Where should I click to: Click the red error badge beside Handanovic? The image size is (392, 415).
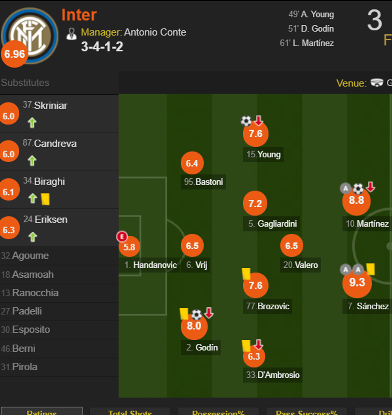point(122,237)
